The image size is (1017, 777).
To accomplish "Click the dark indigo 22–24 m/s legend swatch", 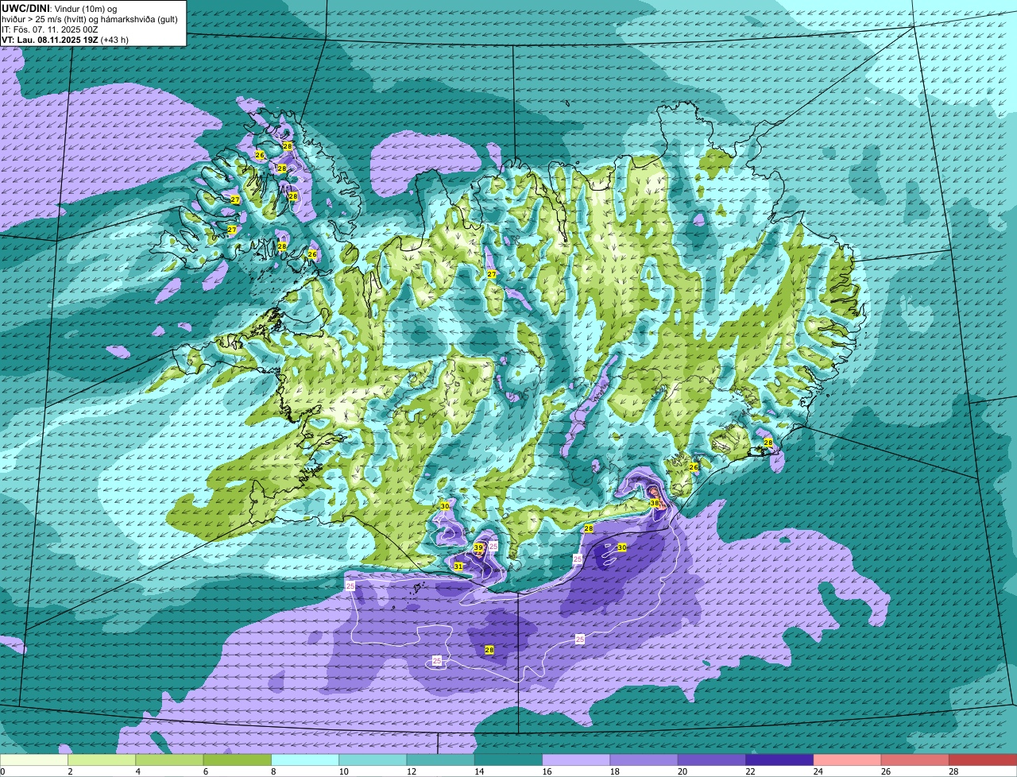I will click(780, 760).
